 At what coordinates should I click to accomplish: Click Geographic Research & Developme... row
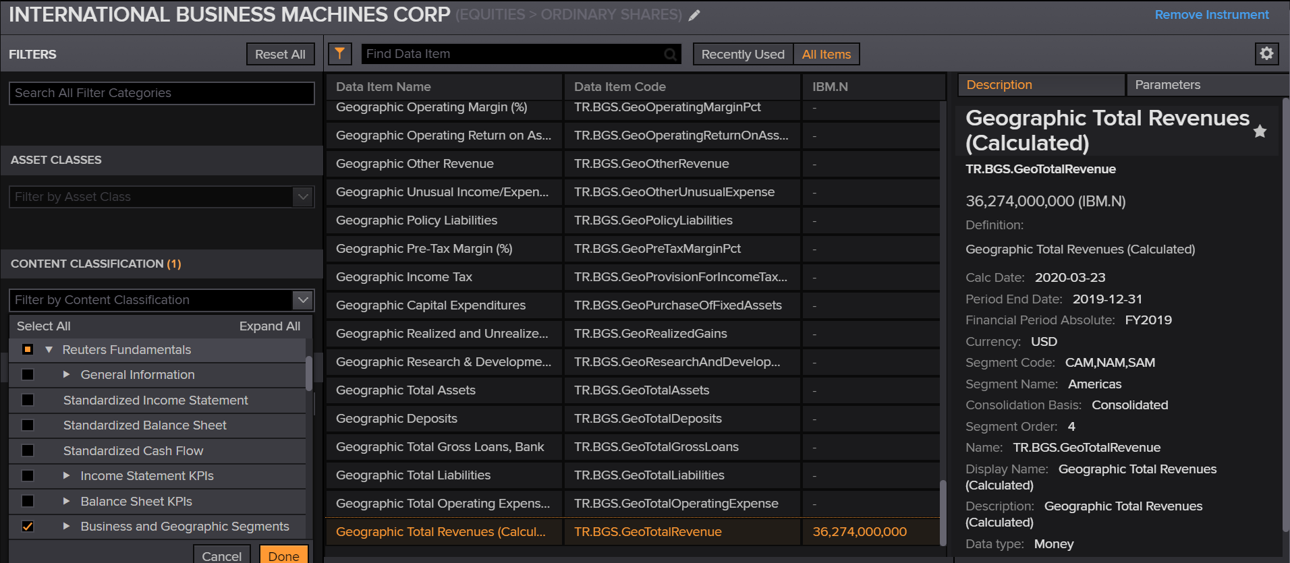[633, 362]
